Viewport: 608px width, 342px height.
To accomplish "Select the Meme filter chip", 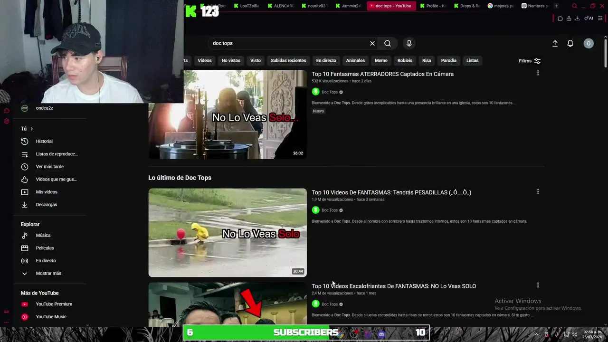I will tap(381, 60).
